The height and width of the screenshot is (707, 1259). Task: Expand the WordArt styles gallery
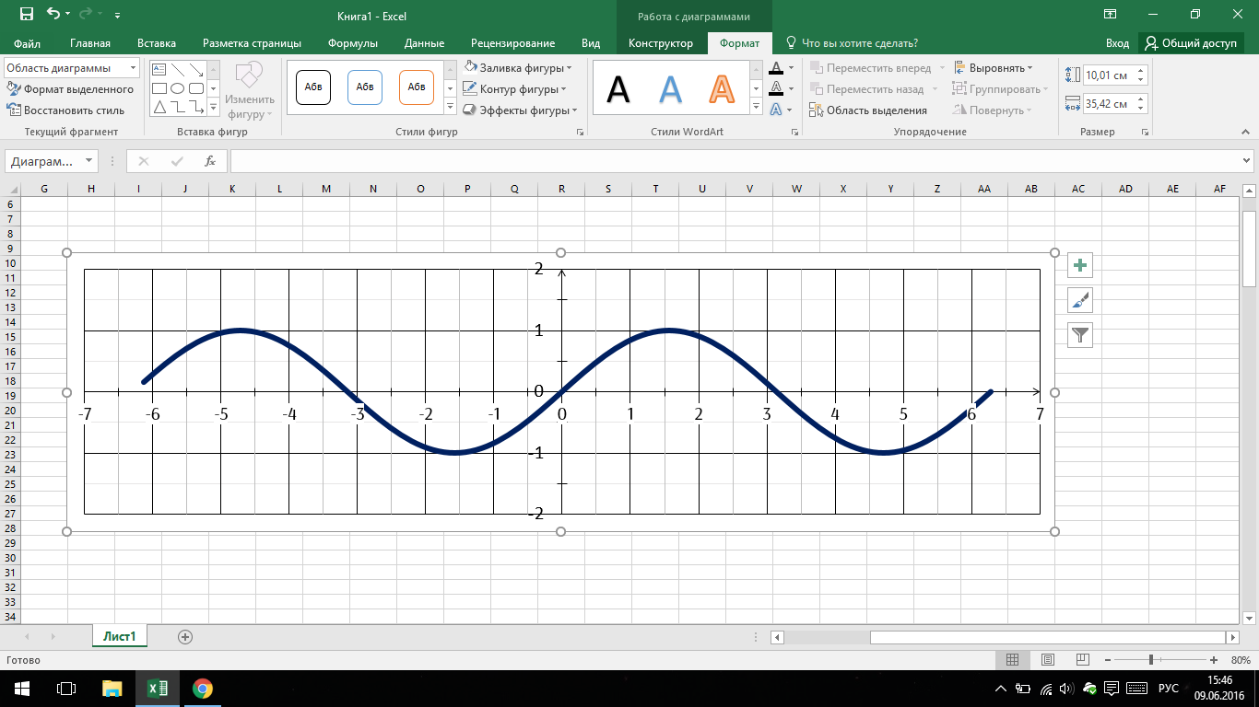tap(758, 108)
